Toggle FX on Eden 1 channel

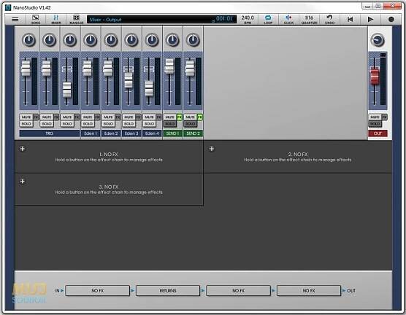coord(97,117)
